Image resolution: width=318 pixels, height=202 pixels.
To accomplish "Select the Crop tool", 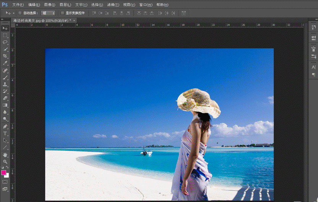I will pyautogui.click(x=5, y=56).
